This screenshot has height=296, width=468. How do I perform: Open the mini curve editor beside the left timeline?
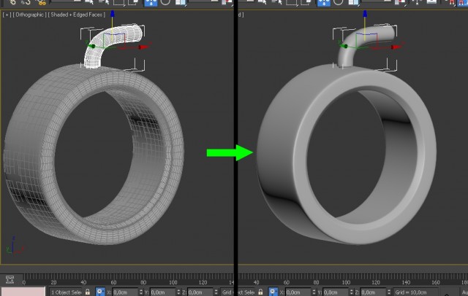coord(10,280)
